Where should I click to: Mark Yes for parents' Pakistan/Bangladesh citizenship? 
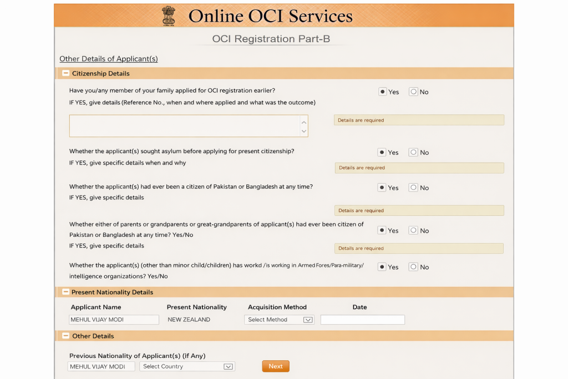pyautogui.click(x=382, y=230)
